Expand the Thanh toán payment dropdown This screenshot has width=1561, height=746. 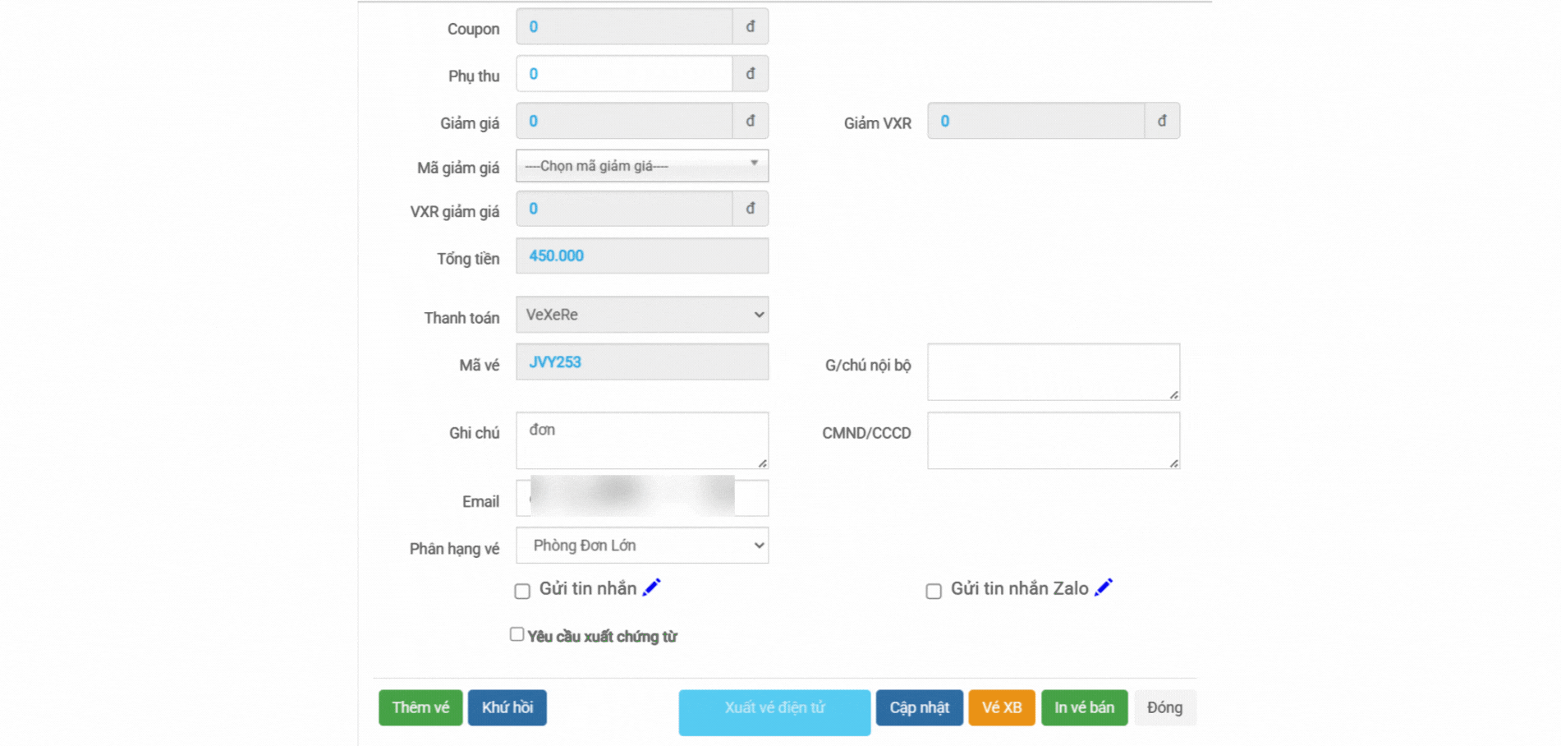[x=641, y=315]
